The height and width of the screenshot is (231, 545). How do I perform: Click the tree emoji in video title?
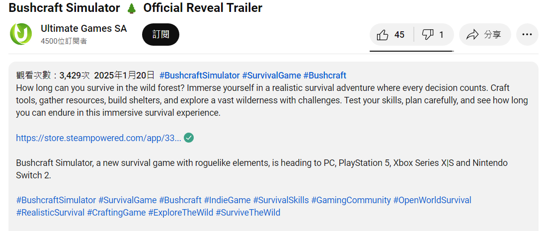click(132, 8)
